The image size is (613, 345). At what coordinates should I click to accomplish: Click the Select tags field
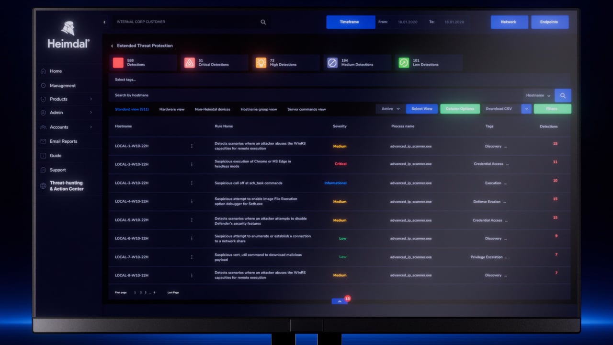(x=339, y=80)
